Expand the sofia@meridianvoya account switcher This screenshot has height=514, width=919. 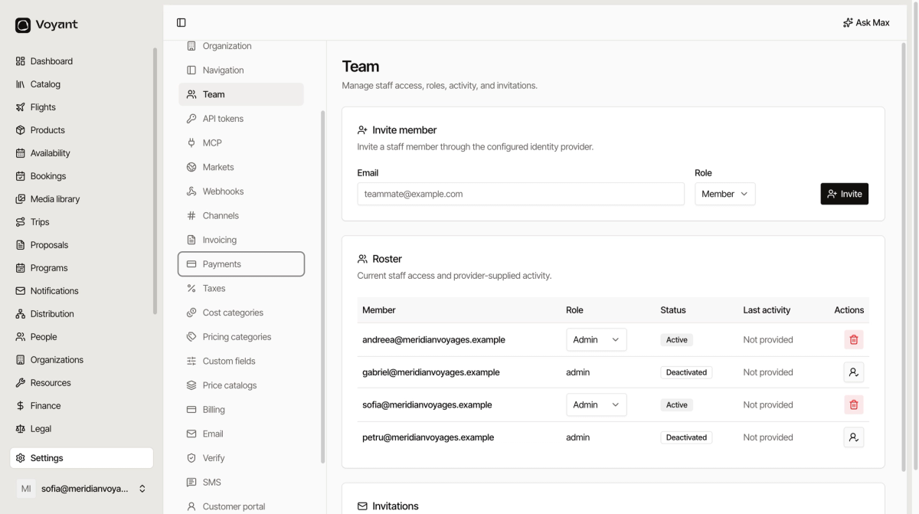tap(82, 489)
